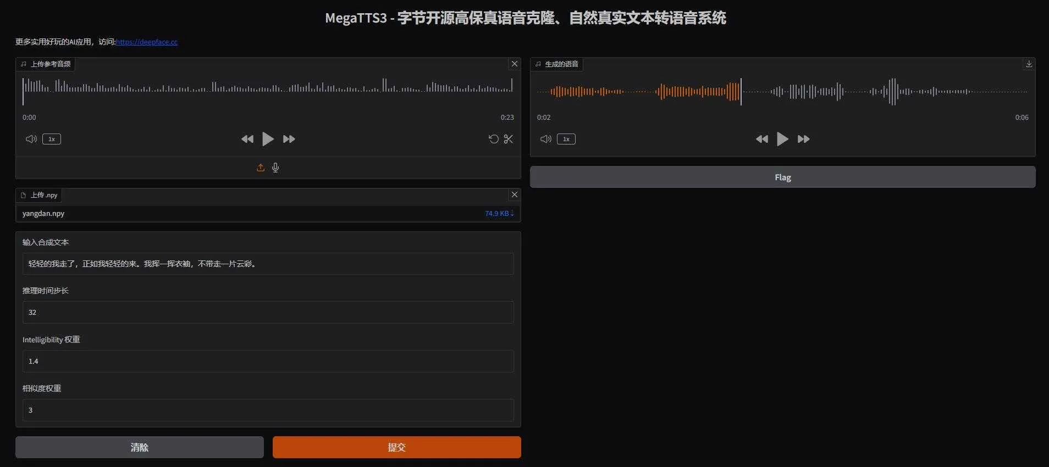Click the upload audio file icon
The width and height of the screenshot is (1049, 467).
click(x=261, y=168)
